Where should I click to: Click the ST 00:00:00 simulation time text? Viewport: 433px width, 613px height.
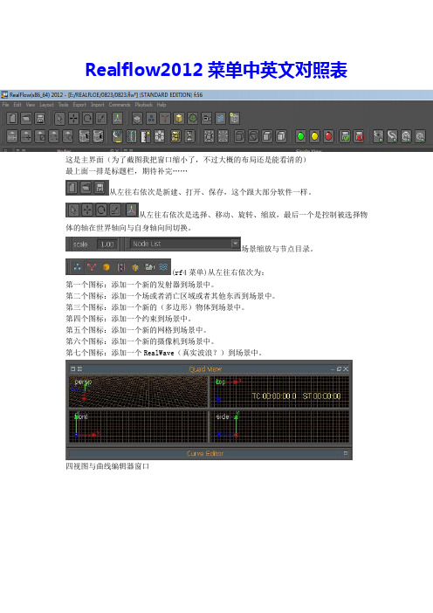(x=321, y=396)
